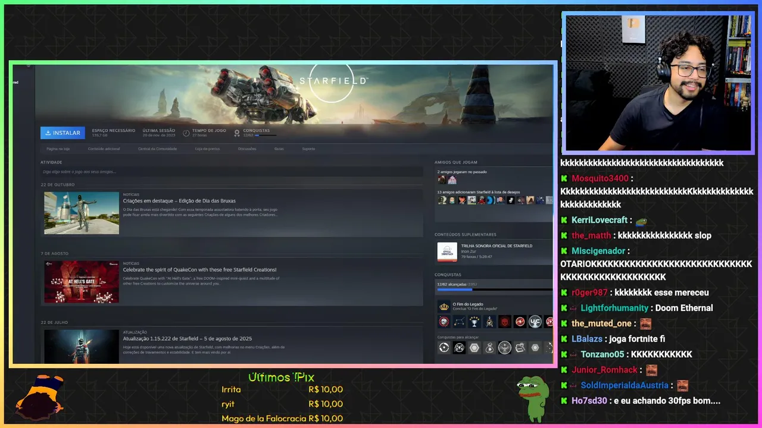Click the Conquistas medal icon in header

(x=237, y=133)
